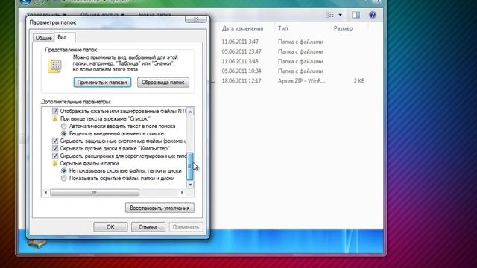Select Выделять введенный элемент в списке
477x268 pixels.
(x=63, y=134)
